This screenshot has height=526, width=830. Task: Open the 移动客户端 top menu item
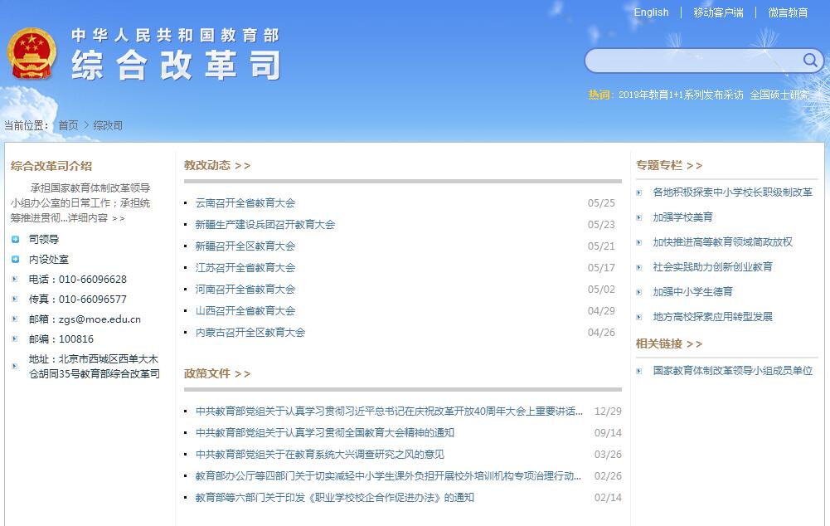tap(718, 12)
